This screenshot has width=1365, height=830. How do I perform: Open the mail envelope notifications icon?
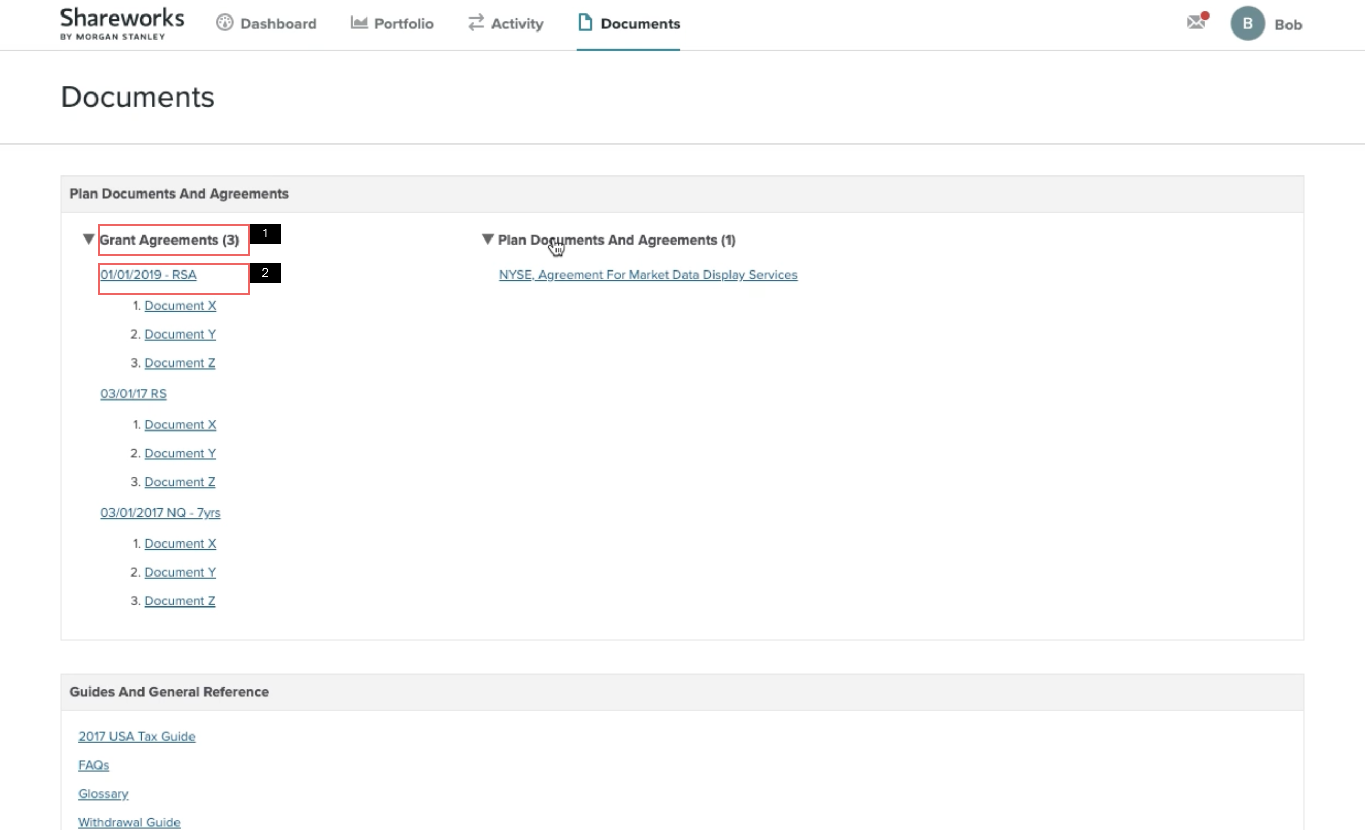[x=1196, y=23]
